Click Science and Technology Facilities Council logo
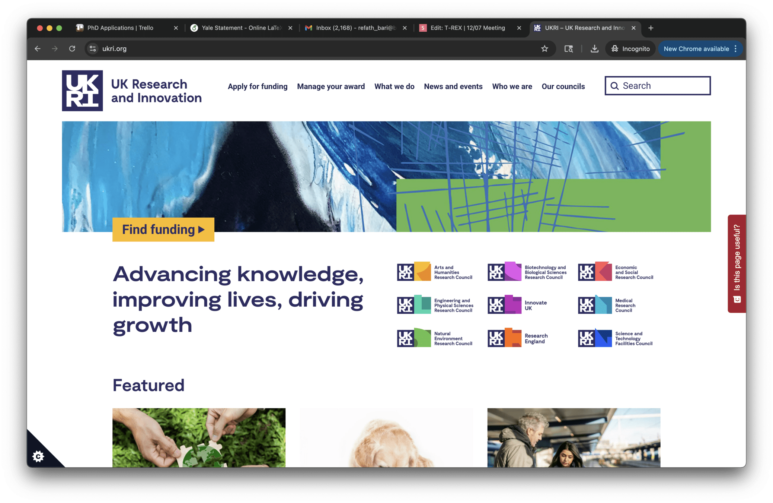Image resolution: width=773 pixels, height=503 pixels. click(x=615, y=338)
